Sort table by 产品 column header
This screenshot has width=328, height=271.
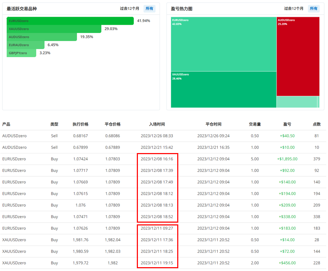point(6,124)
